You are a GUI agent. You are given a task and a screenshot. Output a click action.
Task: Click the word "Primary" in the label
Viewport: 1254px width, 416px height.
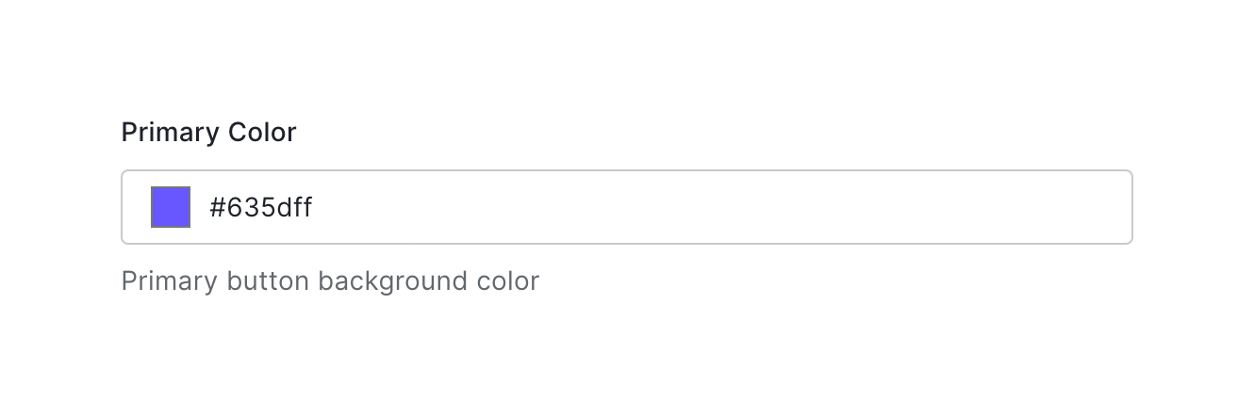click(165, 133)
